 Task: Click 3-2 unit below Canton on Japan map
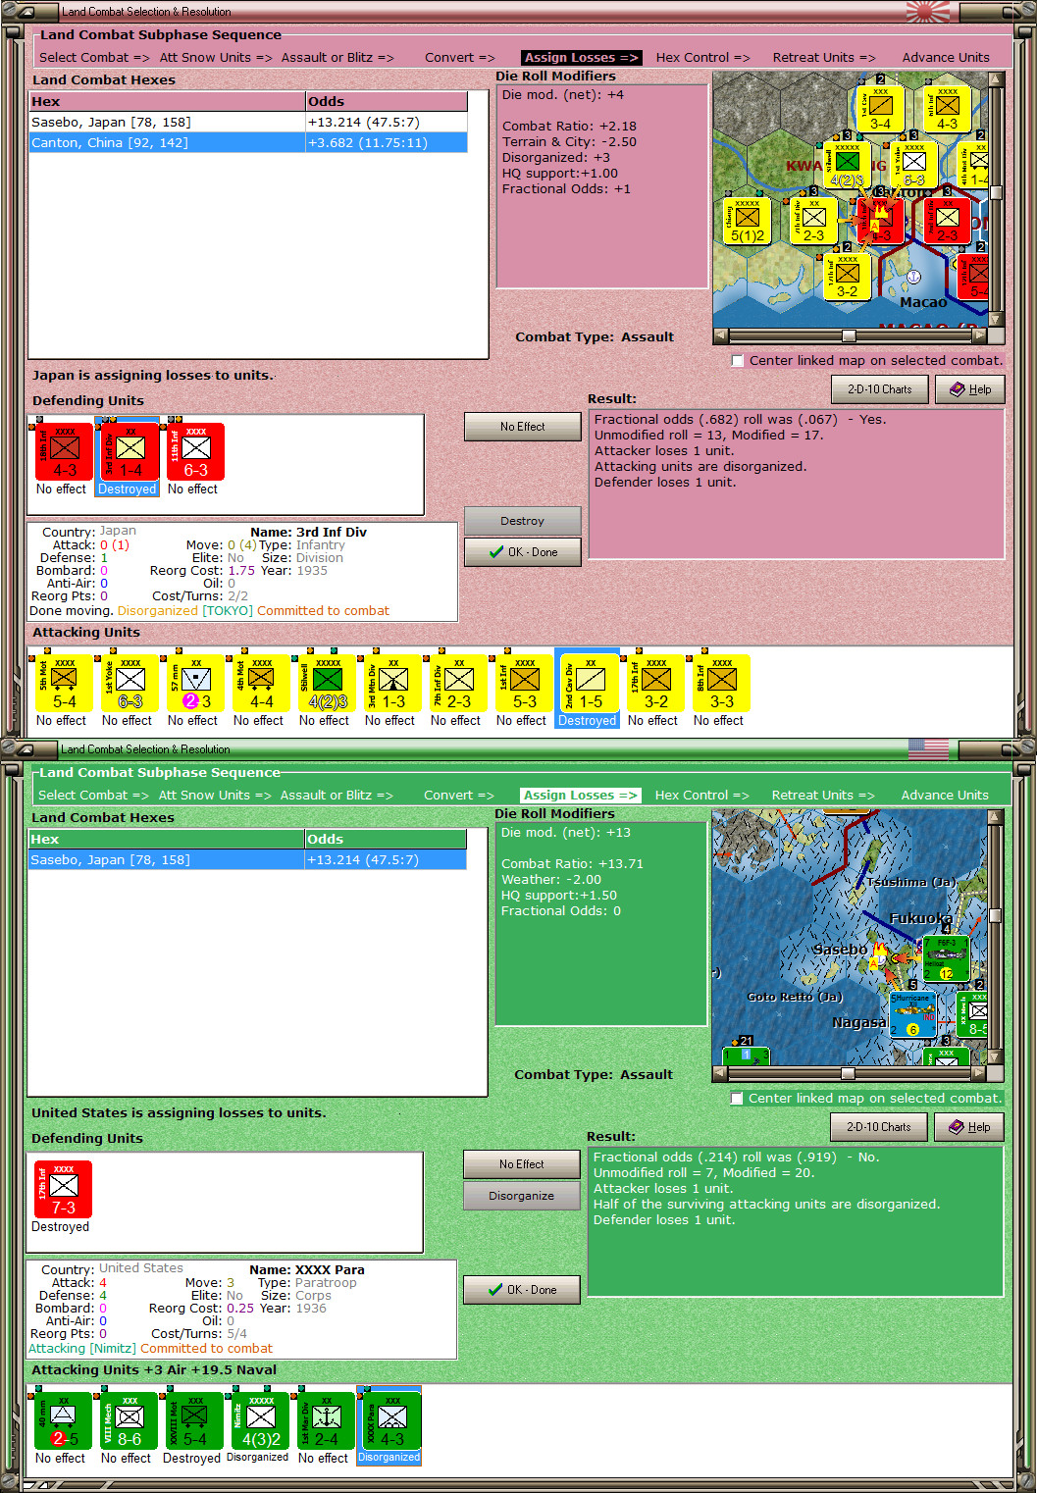(x=847, y=278)
